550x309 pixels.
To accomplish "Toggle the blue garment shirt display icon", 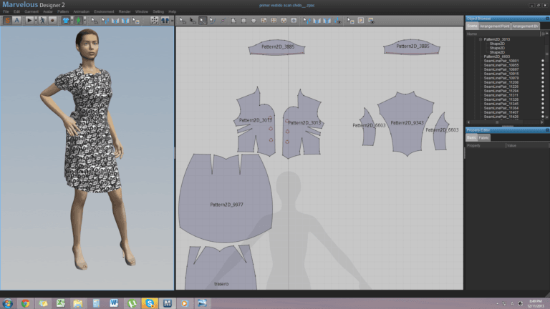I will [x=67, y=21].
